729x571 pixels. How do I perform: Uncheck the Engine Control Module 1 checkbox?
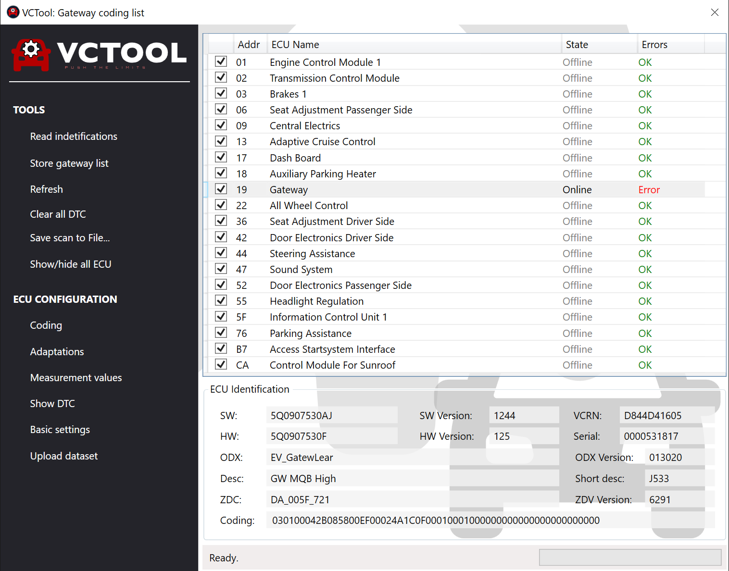tap(221, 61)
